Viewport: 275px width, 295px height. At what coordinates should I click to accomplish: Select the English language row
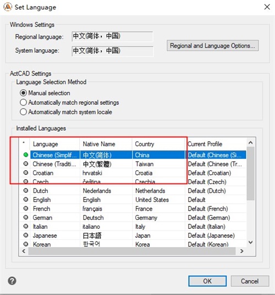coord(133,200)
